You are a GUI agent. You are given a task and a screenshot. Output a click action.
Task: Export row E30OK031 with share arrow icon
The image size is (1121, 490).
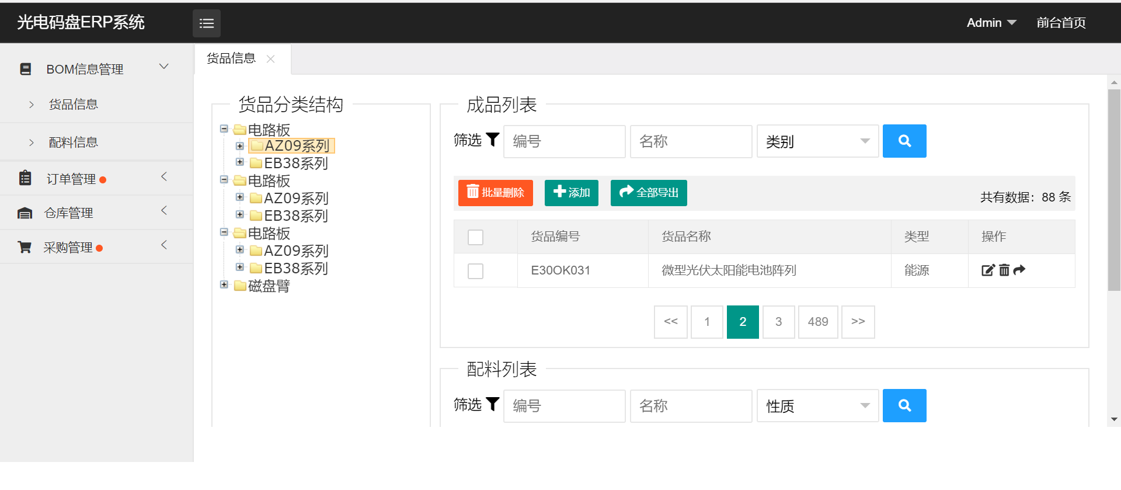pos(1019,270)
